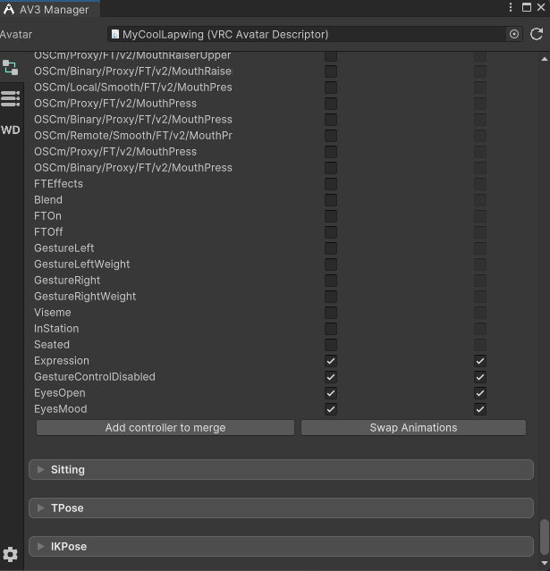Screen dimensions: 550x571
Task: Uncheck the first Expression checkbox
Action: [331, 361]
